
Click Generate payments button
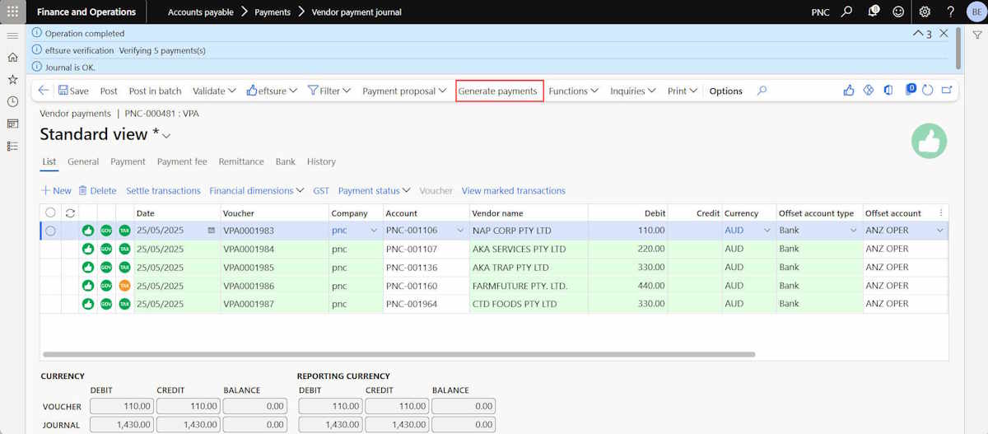pyautogui.click(x=498, y=91)
